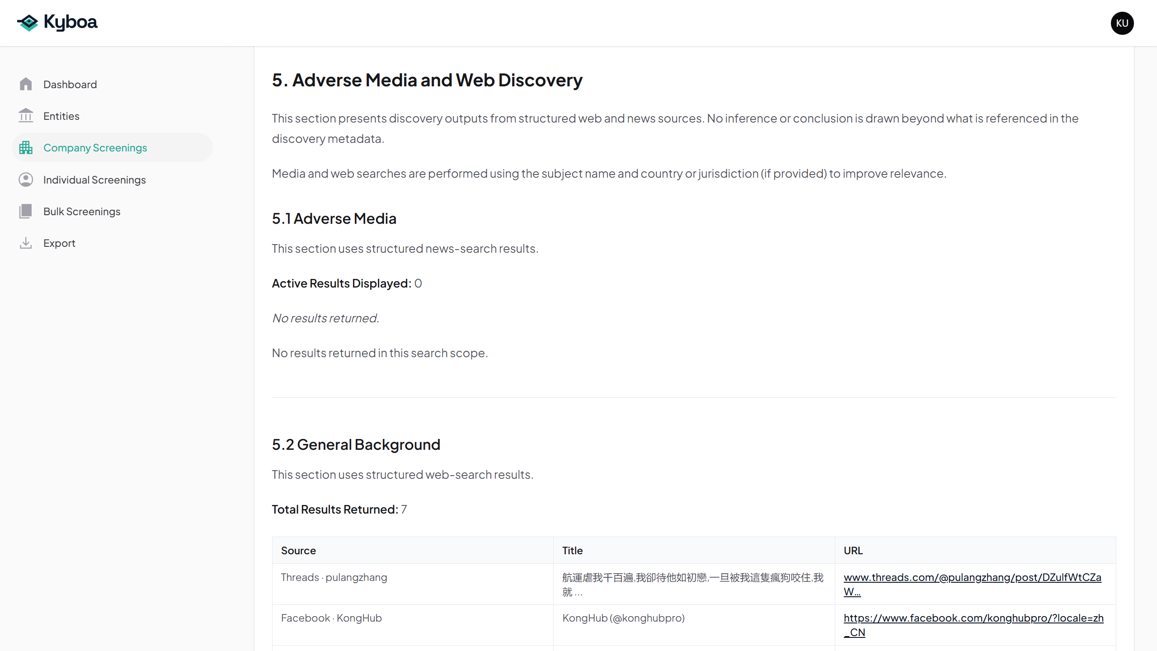Click 'This section uses structured web-search results.'

(x=403, y=474)
